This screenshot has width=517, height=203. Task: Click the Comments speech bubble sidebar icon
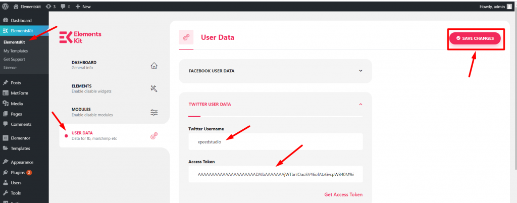pos(5,124)
